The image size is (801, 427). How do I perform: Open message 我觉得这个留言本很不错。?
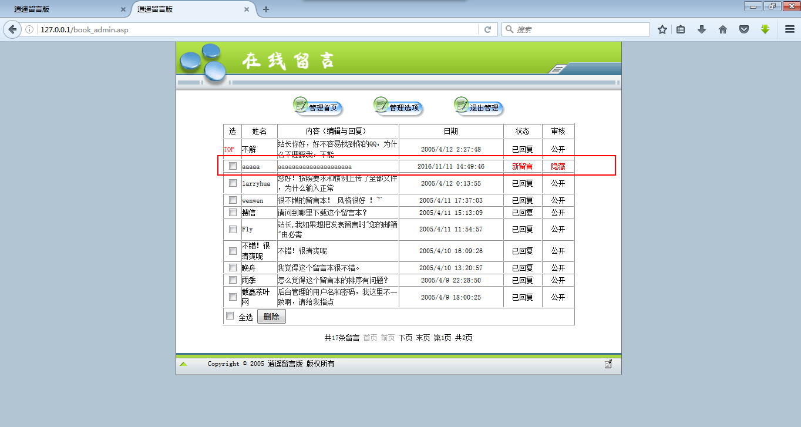[x=319, y=268]
